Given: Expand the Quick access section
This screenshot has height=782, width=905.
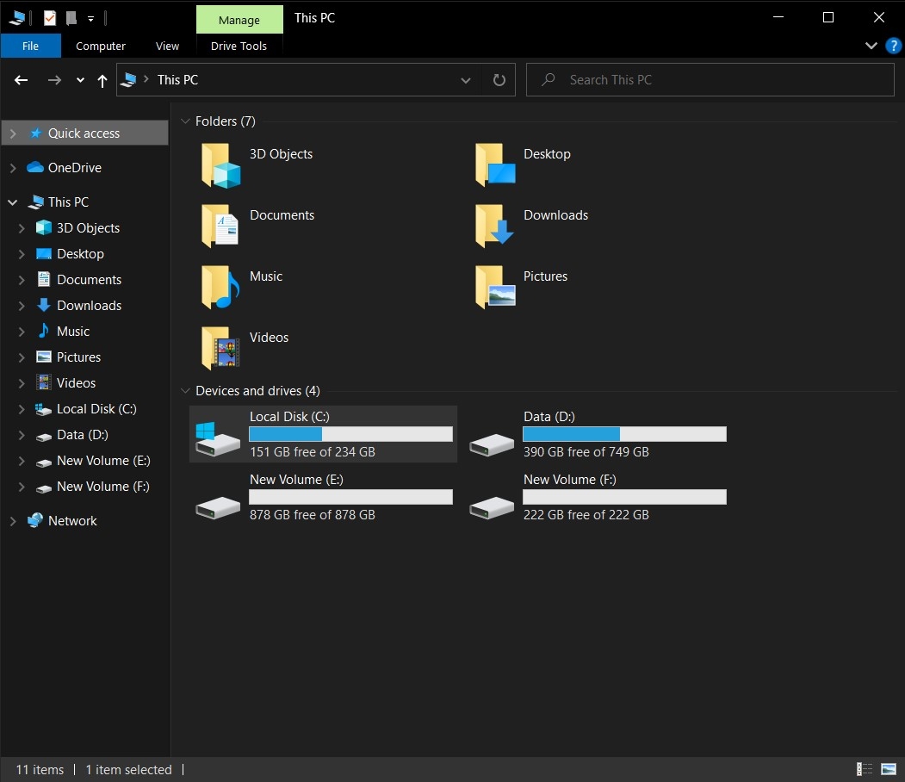Looking at the screenshot, I should [x=13, y=133].
